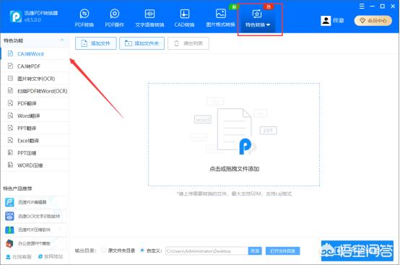Open the 会员中心 button

(x=373, y=21)
